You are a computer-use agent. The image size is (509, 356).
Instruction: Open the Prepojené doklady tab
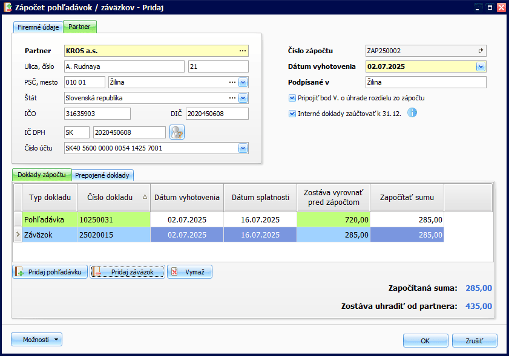pos(102,175)
